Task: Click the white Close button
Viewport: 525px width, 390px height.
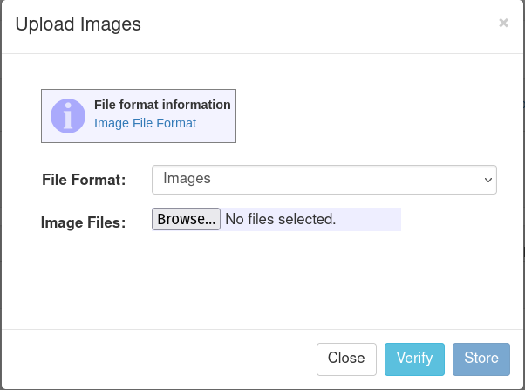Action: click(346, 359)
